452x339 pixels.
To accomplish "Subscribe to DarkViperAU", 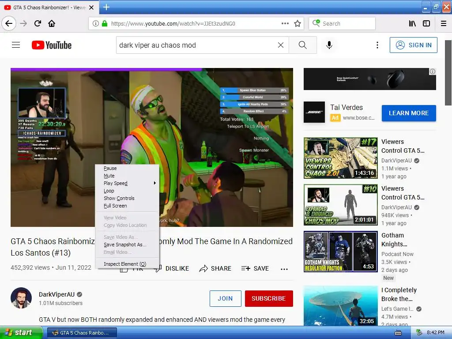I will 269,298.
